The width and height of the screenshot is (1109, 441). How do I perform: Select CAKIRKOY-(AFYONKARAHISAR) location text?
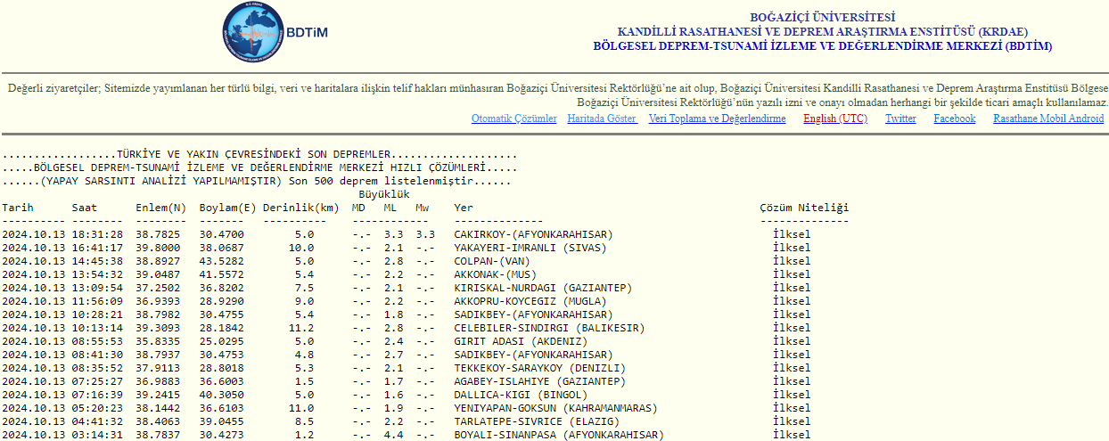coord(533,234)
